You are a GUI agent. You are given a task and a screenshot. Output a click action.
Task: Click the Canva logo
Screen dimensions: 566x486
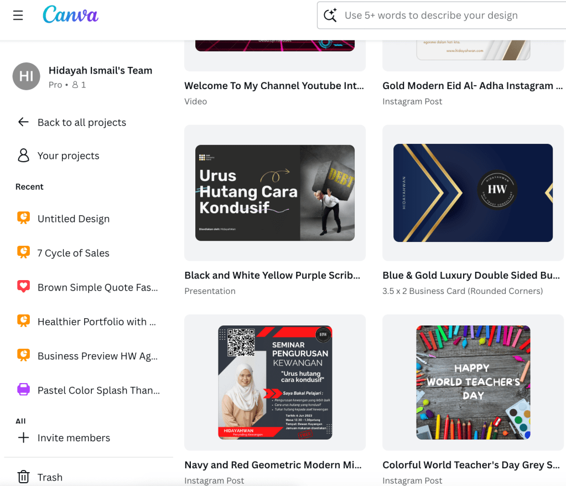(x=70, y=15)
